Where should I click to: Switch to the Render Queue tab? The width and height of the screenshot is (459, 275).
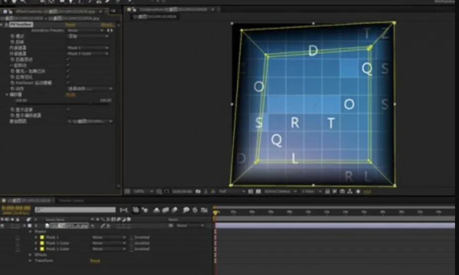pos(71,200)
